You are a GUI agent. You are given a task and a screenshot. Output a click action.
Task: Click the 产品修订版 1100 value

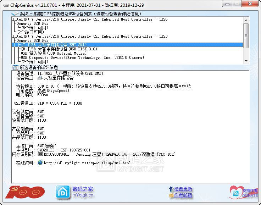(x=41, y=137)
